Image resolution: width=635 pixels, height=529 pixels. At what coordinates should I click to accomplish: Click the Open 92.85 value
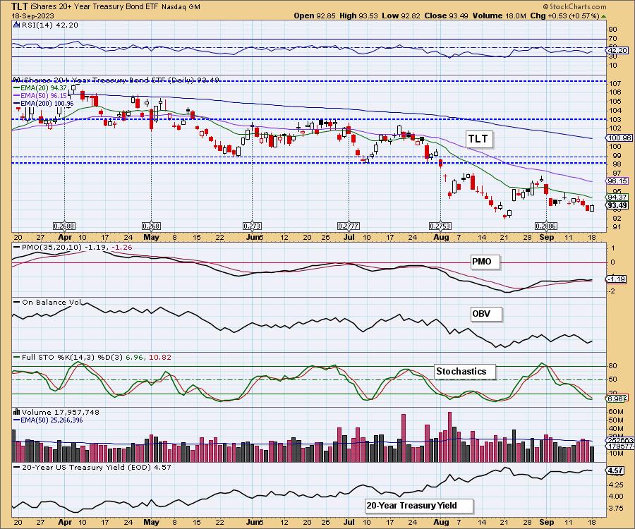pos(315,16)
